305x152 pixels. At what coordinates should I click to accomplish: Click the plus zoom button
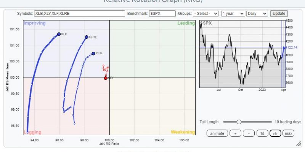coord(235,133)
